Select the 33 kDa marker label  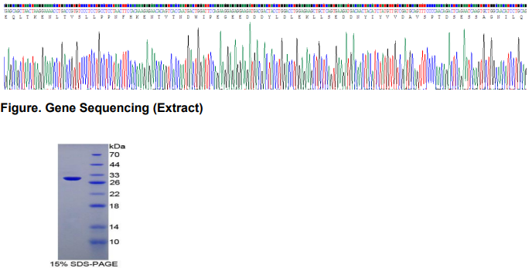[114, 175]
